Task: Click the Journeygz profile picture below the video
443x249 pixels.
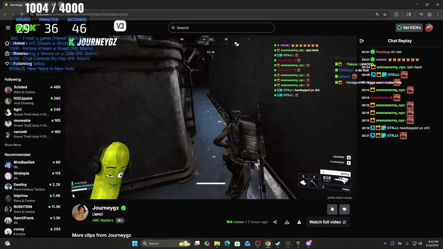Action: coord(80,212)
